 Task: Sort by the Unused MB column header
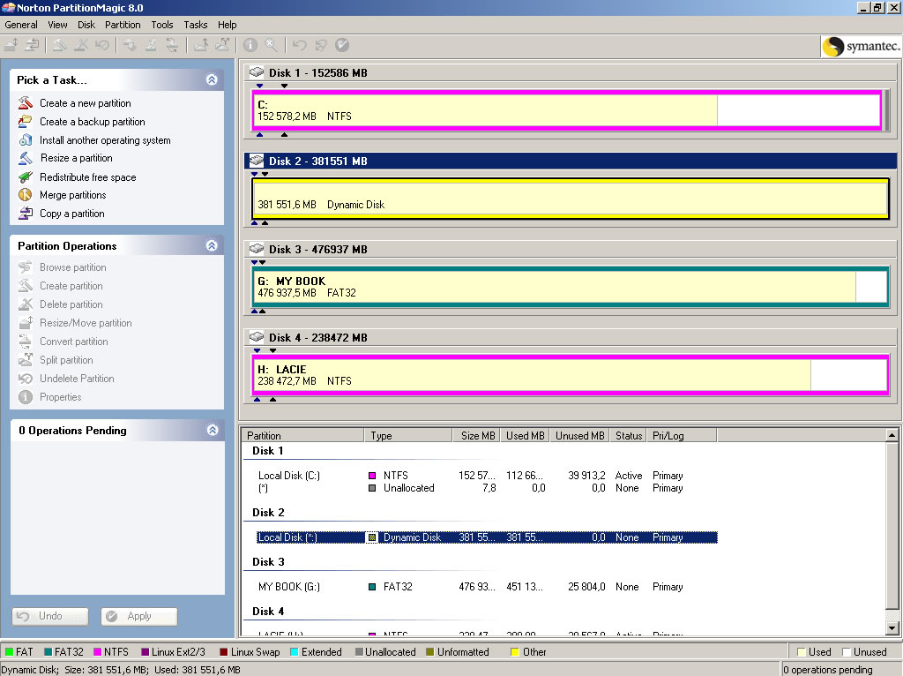(579, 436)
